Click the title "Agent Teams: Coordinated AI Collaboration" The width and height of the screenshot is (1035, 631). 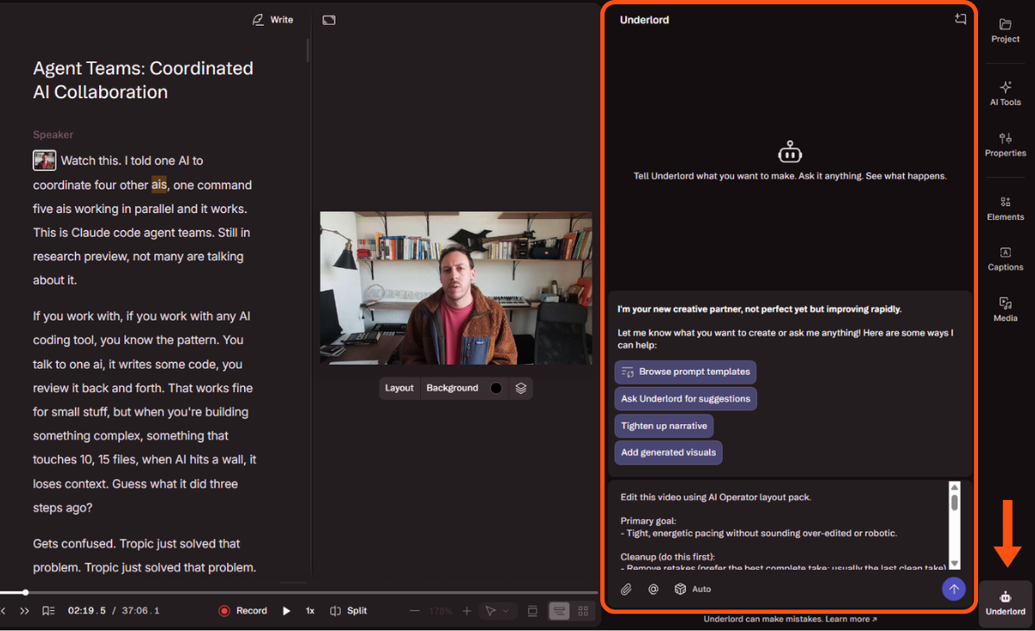(143, 80)
